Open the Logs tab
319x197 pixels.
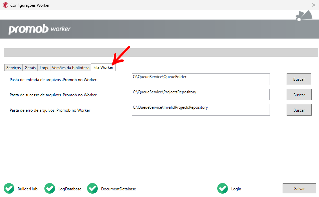[44, 68]
